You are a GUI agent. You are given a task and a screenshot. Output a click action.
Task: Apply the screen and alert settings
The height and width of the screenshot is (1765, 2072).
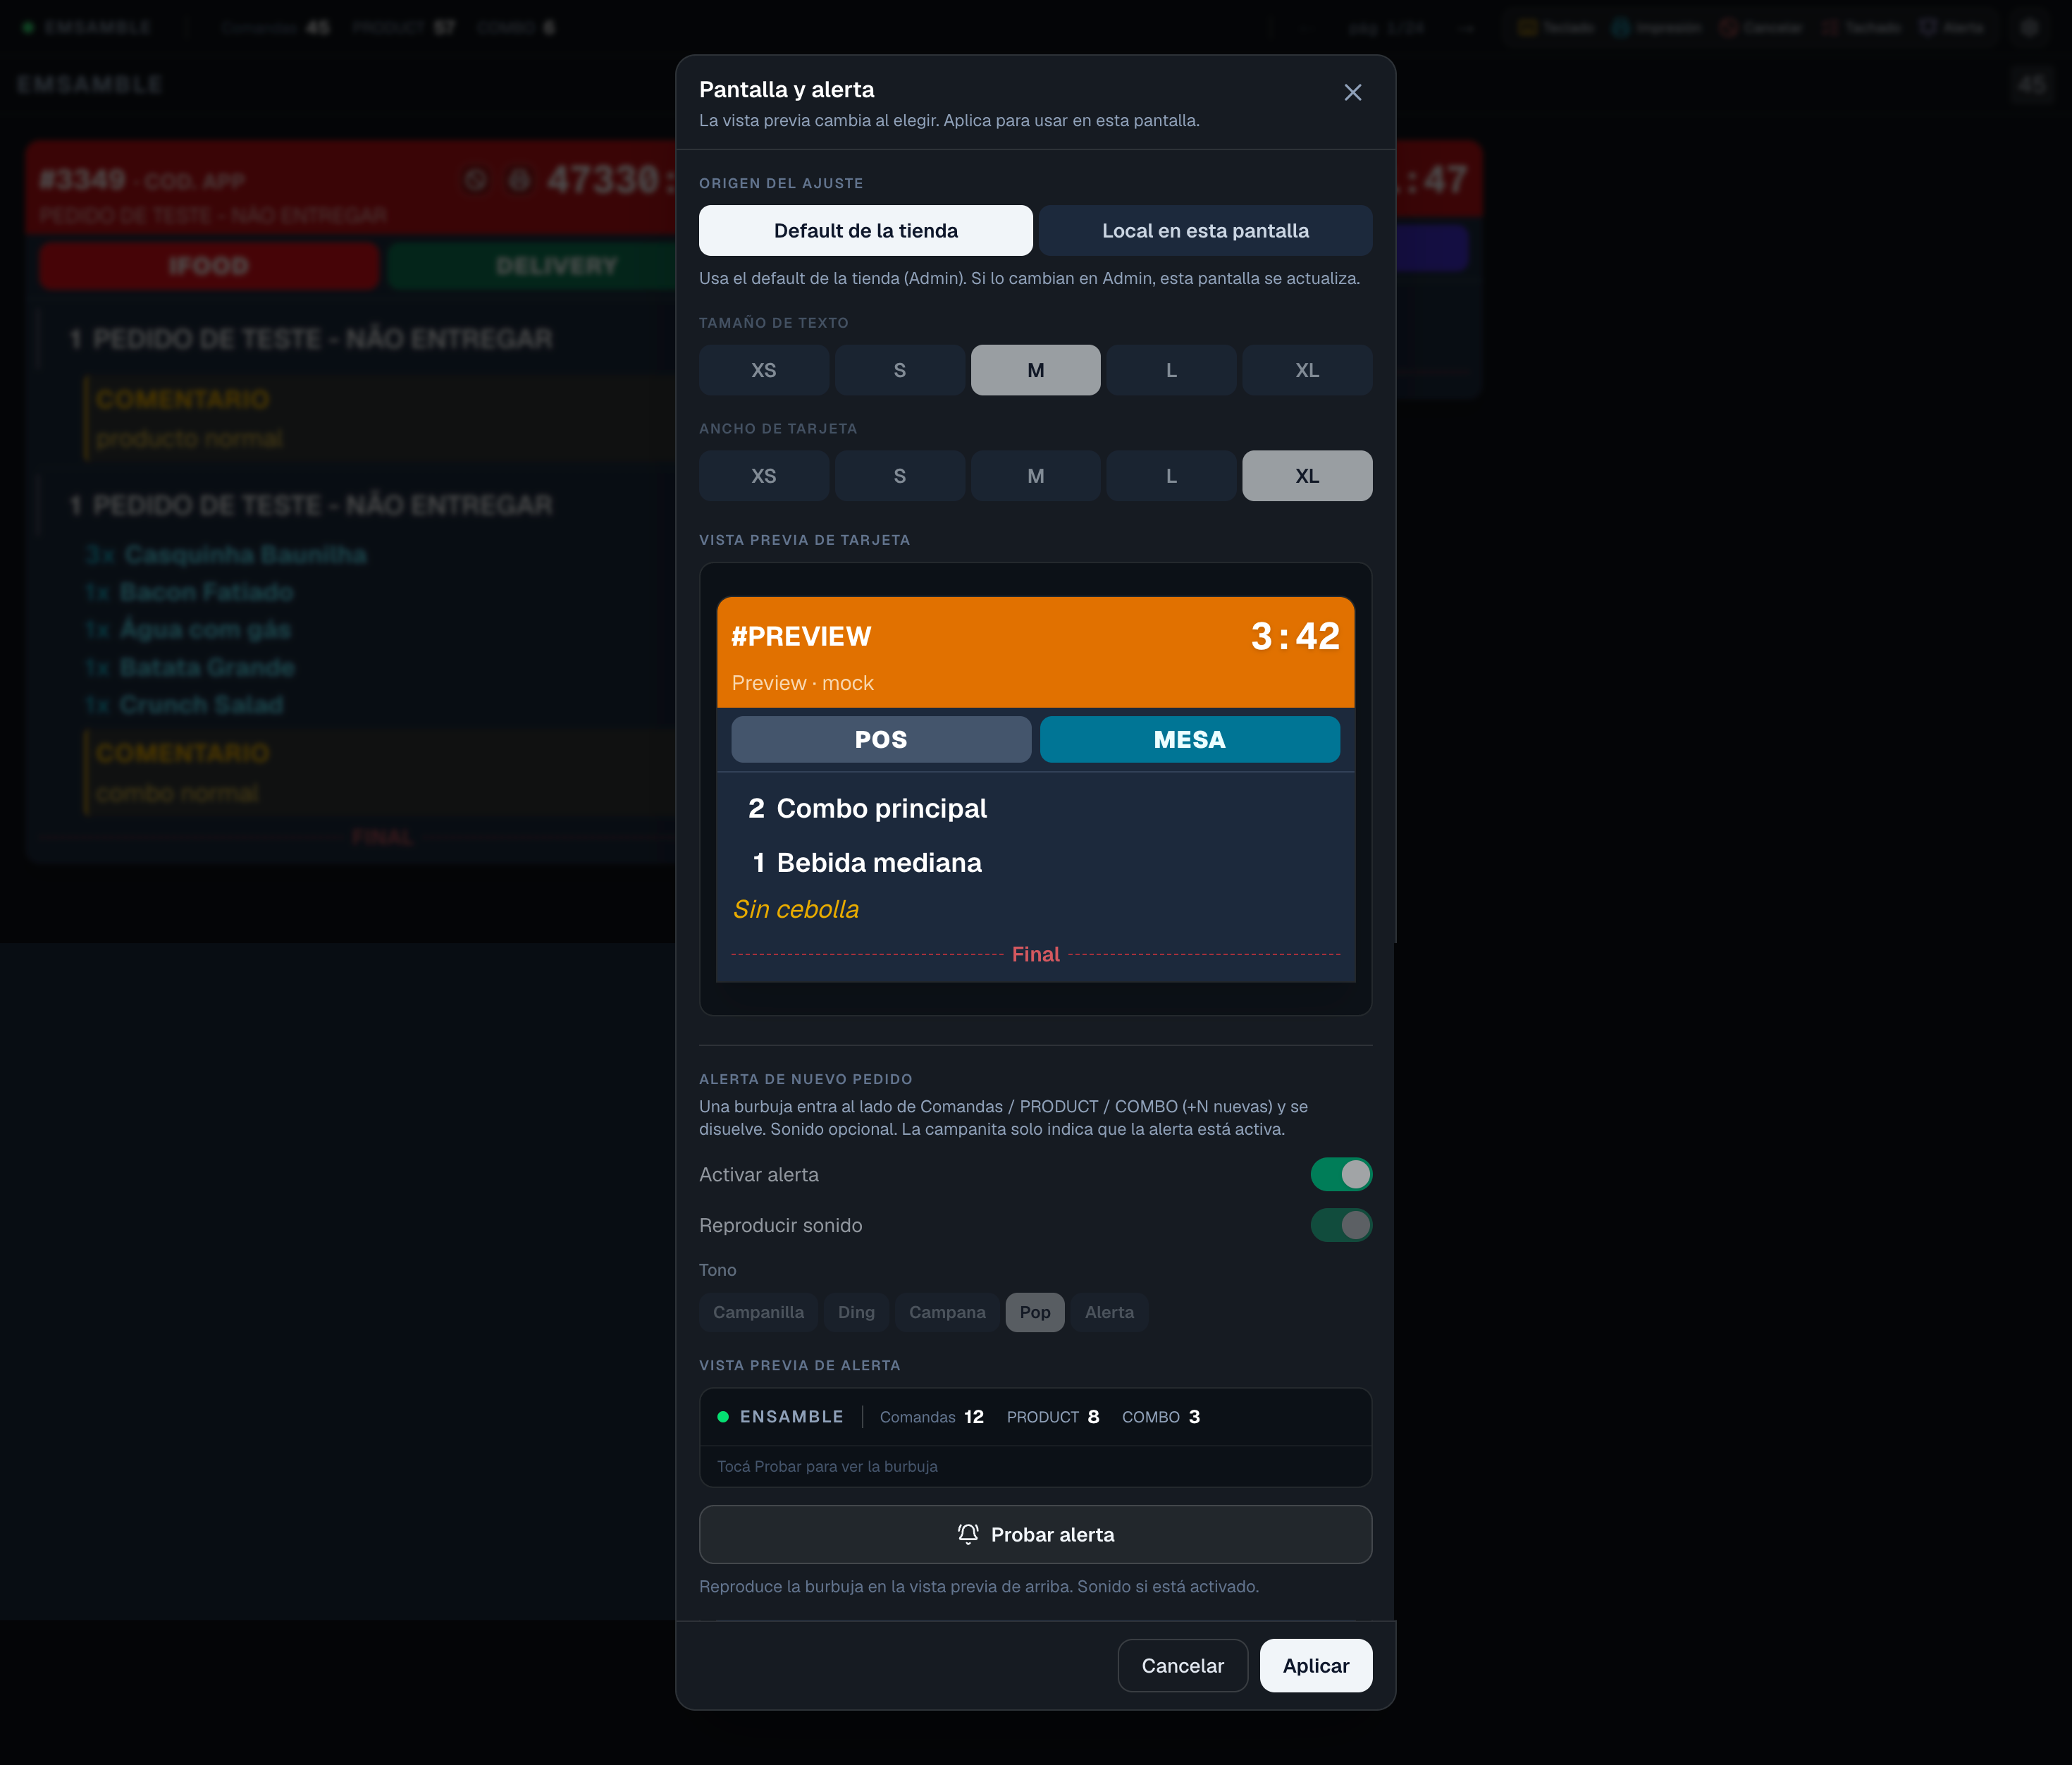pyautogui.click(x=1315, y=1666)
